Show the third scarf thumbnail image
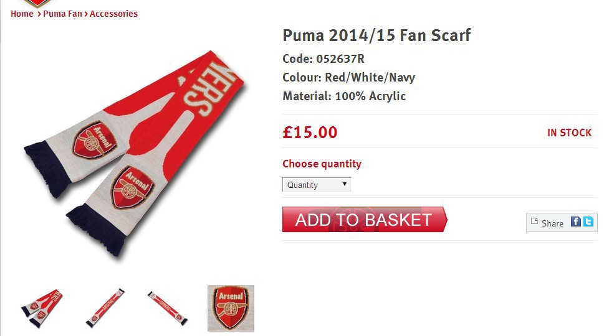Image resolution: width=604 pixels, height=336 pixels. [x=168, y=307]
